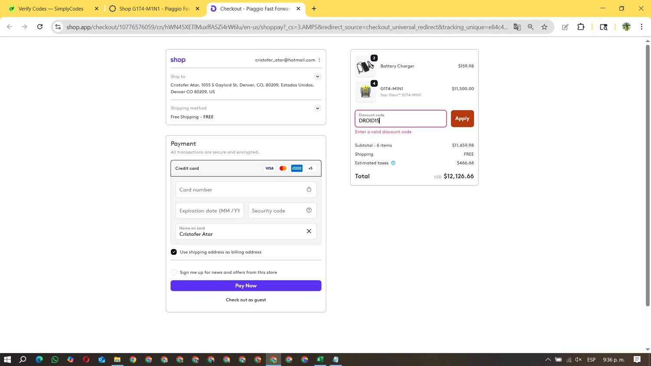This screenshot has height=366, width=651.
Task: Show the +5 additional card types
Action: [x=310, y=168]
